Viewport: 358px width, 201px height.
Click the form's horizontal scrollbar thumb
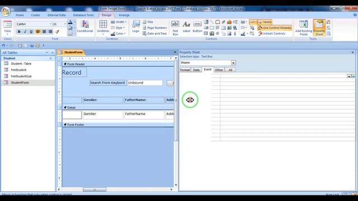[x=95, y=190]
